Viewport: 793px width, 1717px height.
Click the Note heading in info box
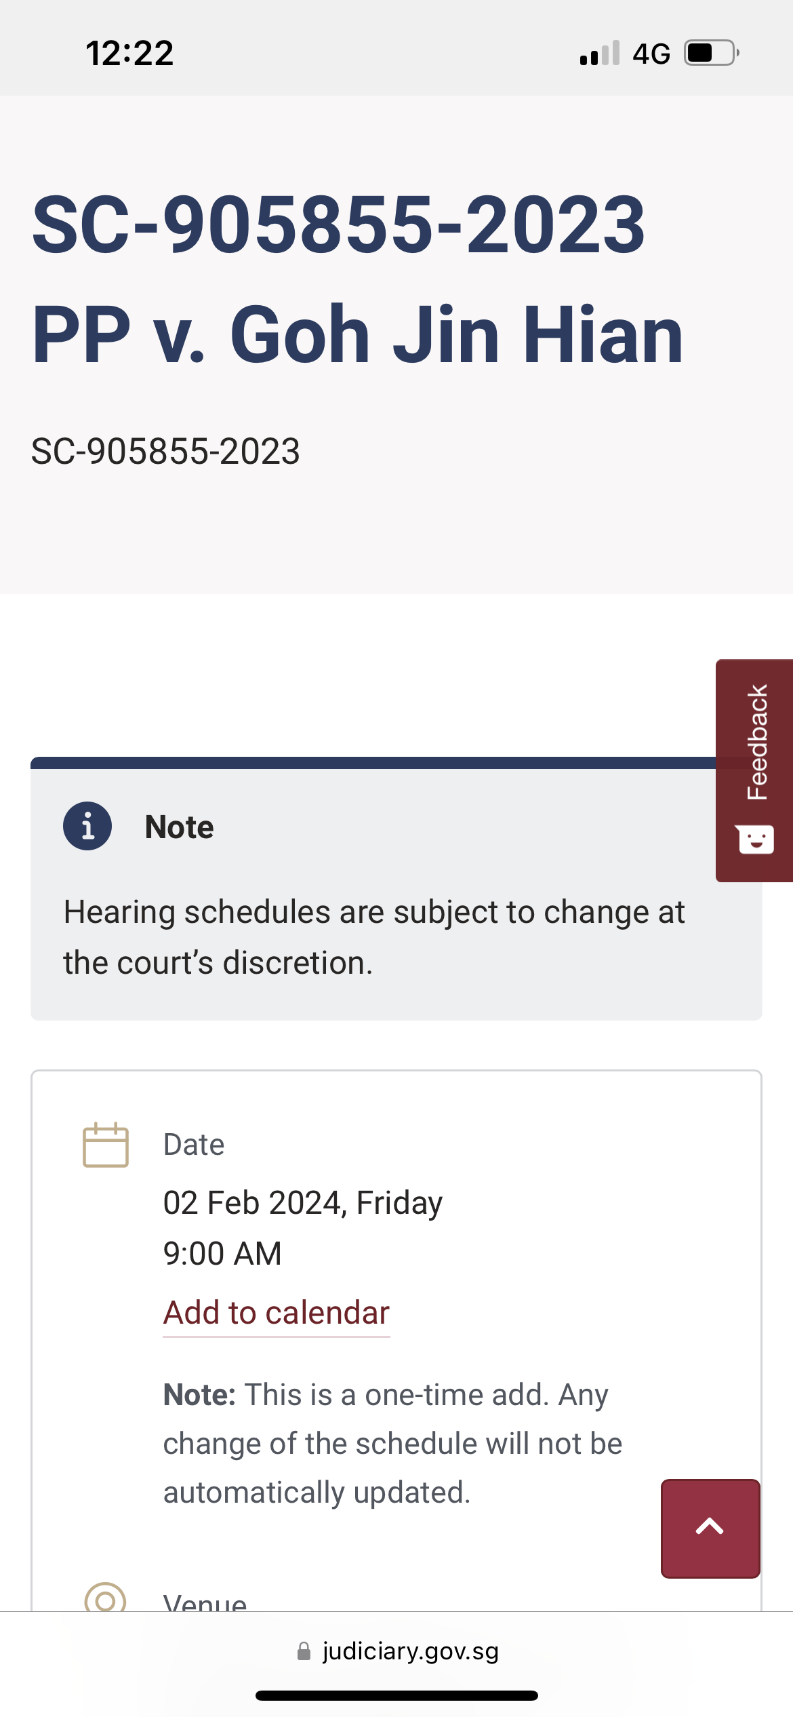(179, 827)
